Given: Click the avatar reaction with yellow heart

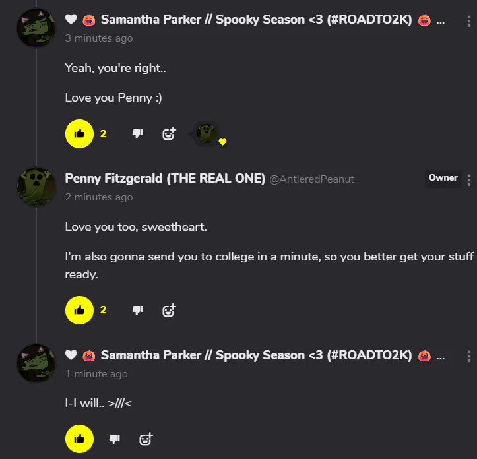Looking at the screenshot, I should (208, 134).
